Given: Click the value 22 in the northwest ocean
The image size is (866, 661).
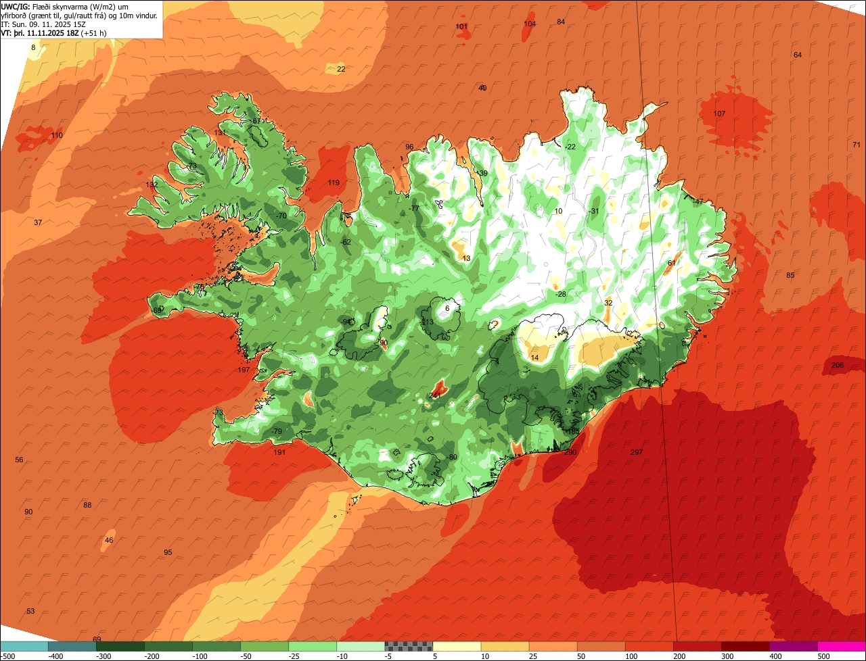Looking at the screenshot, I should click(x=341, y=69).
